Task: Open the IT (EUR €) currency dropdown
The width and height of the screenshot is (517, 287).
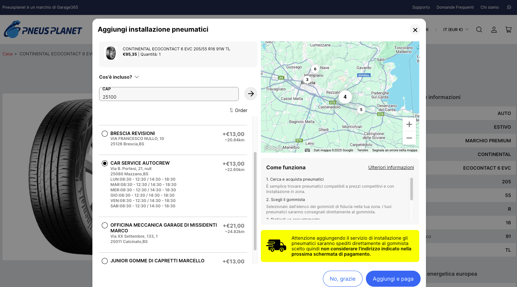Action: pyautogui.click(x=456, y=30)
